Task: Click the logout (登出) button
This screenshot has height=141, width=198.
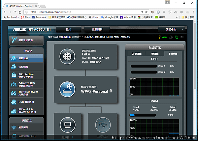Action: tap(69, 30)
